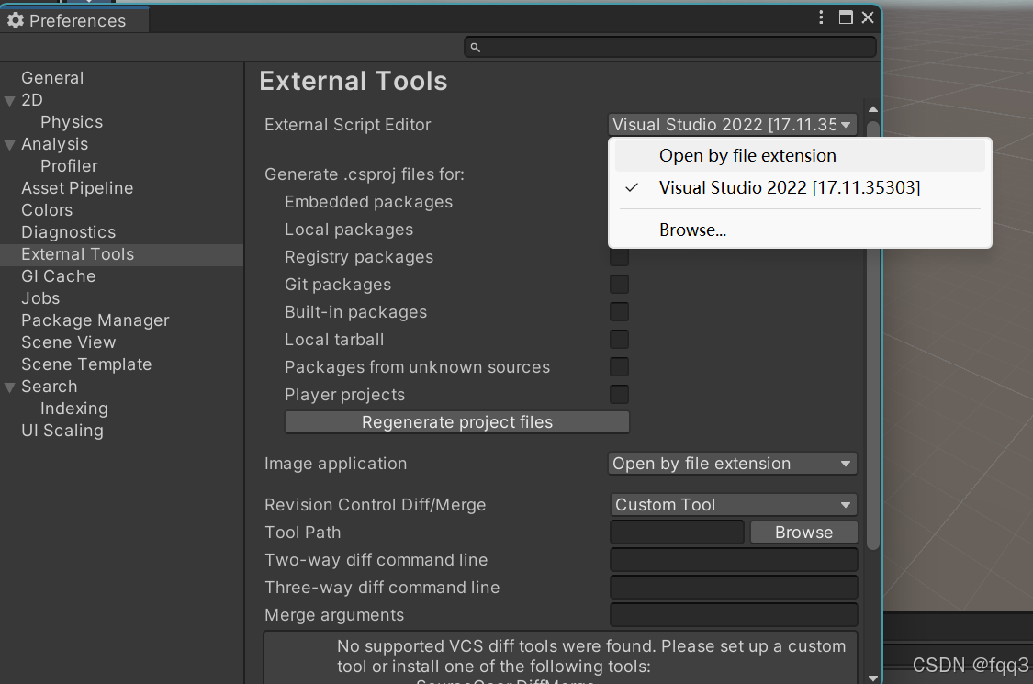This screenshot has height=684, width=1033.
Task: Open the Indexing subsection
Action: [74, 409]
